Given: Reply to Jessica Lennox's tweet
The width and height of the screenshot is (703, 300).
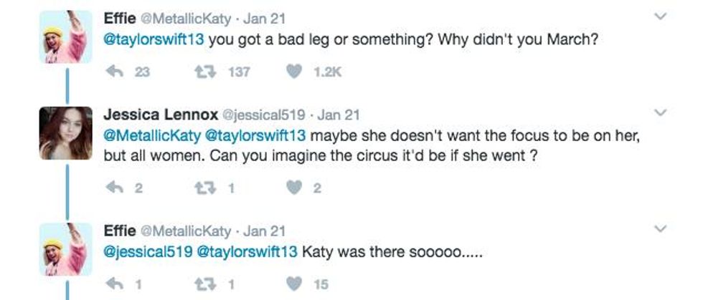Looking at the screenshot, I should 114,188.
